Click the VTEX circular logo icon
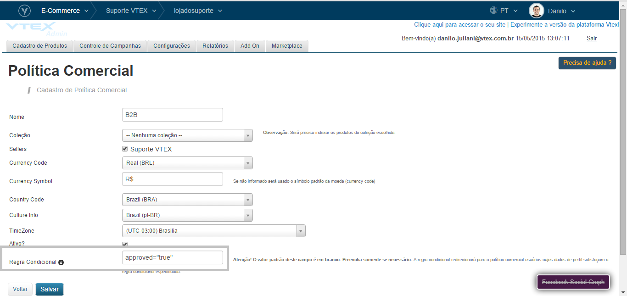This screenshot has height=296, width=627. tap(24, 11)
